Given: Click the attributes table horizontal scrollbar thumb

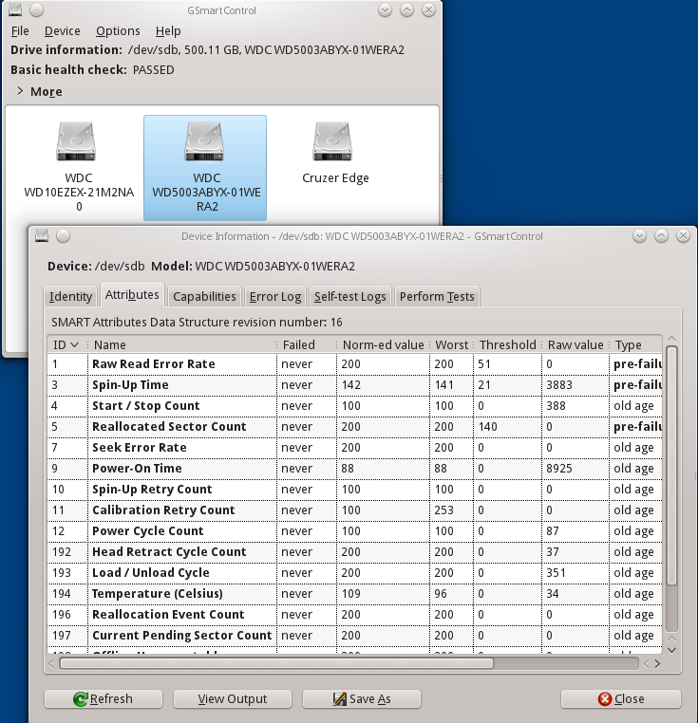Looking at the screenshot, I should [x=276, y=664].
